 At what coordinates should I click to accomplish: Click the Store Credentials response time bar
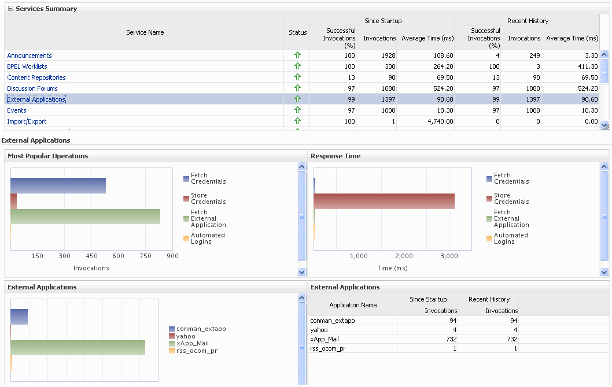[384, 201]
